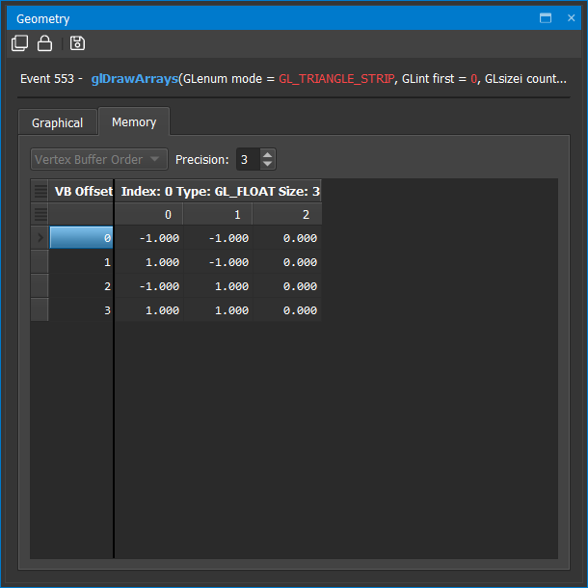Click the Precision input field
This screenshot has height=588, width=588.
(248, 159)
